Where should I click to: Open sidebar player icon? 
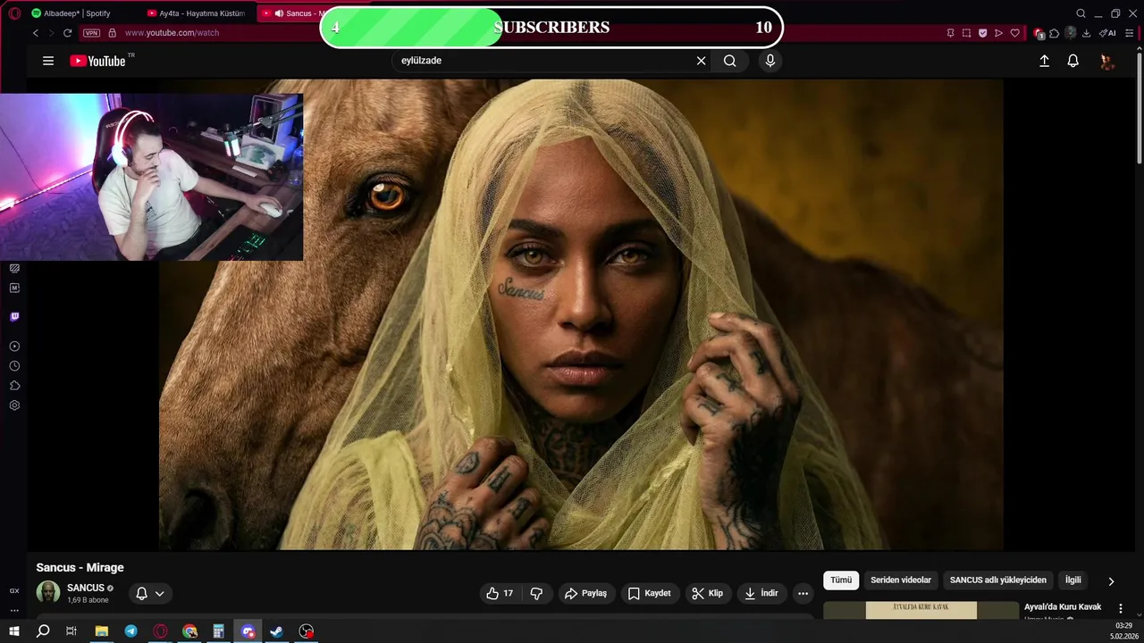pyautogui.click(x=14, y=347)
